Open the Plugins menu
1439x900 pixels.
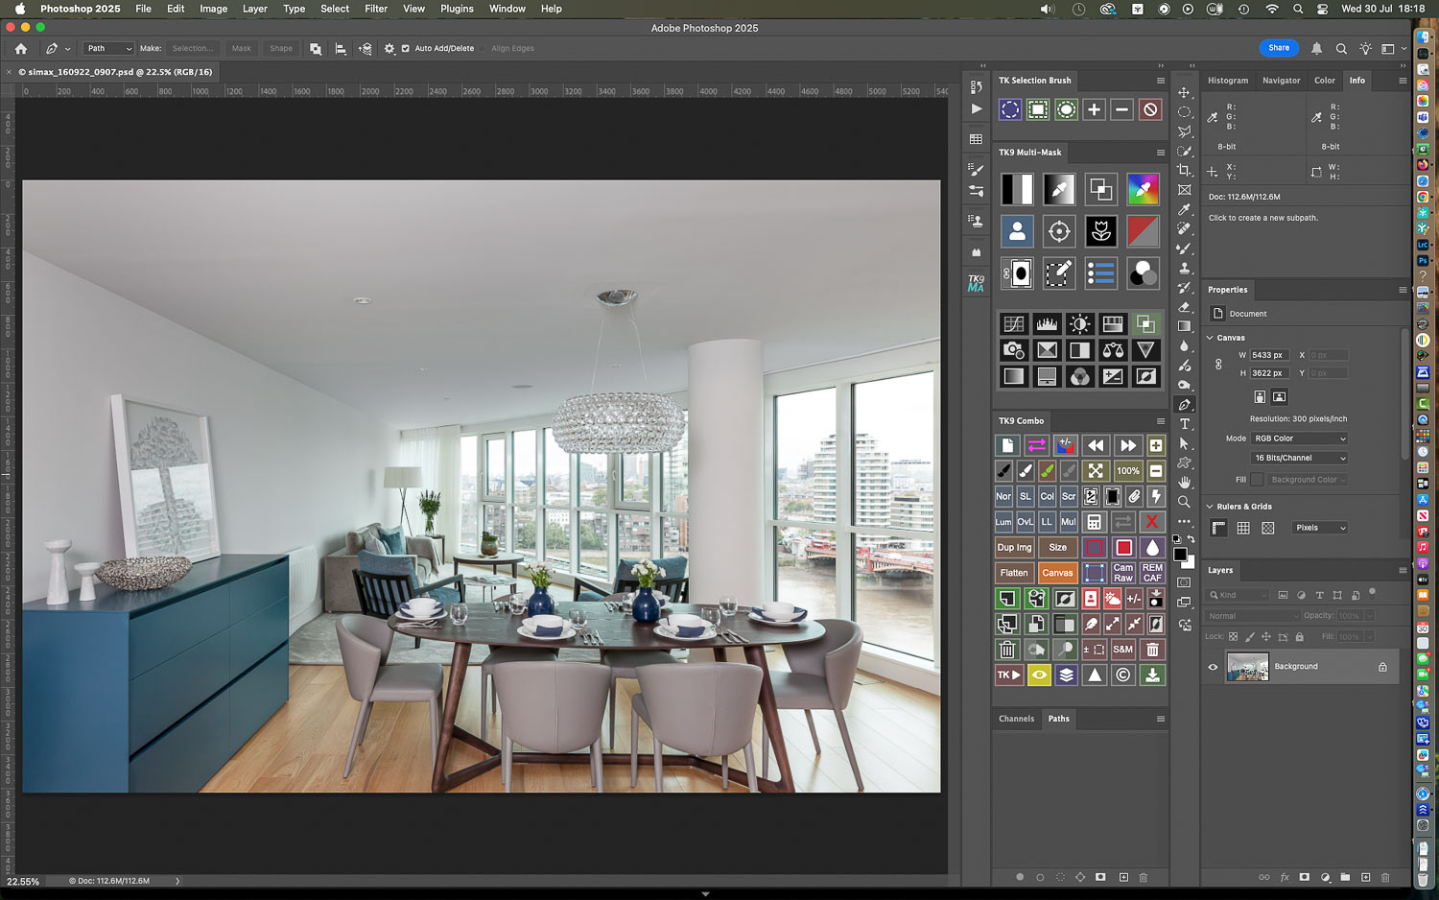pos(457,9)
